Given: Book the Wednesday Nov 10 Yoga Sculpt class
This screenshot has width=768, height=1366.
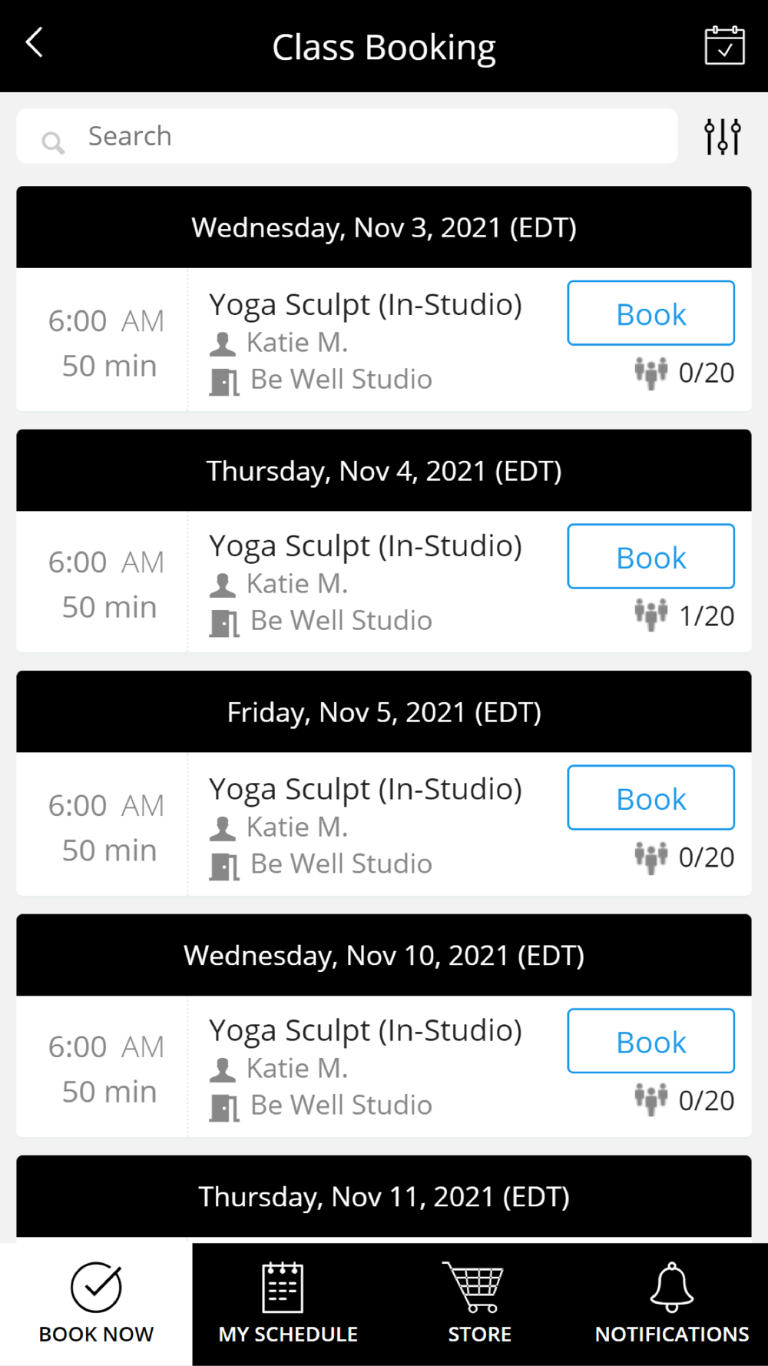Looking at the screenshot, I should (x=650, y=1041).
